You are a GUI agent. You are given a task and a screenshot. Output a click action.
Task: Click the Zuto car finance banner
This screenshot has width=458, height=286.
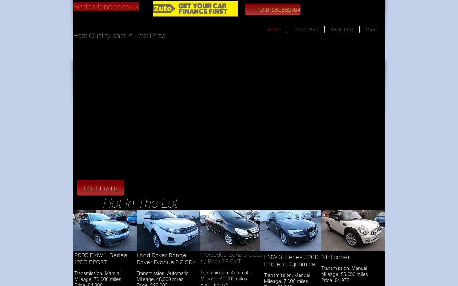195,9
